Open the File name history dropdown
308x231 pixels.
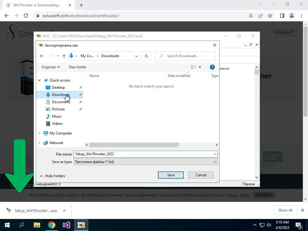[x=215, y=154]
